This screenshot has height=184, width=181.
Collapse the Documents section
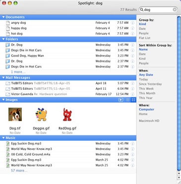[x=3, y=17]
